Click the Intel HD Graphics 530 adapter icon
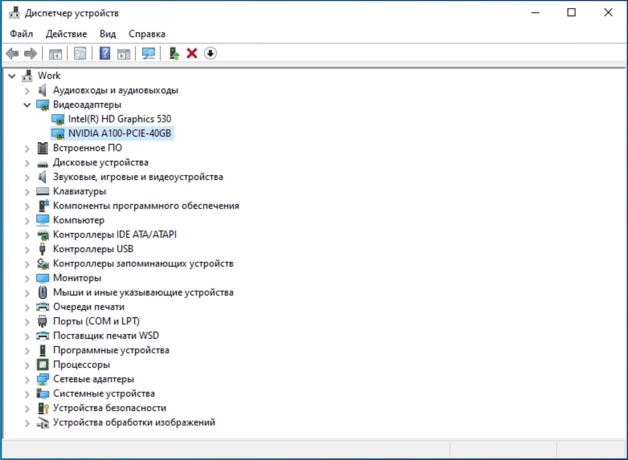Image resolution: width=628 pixels, height=460 pixels. coord(58,119)
